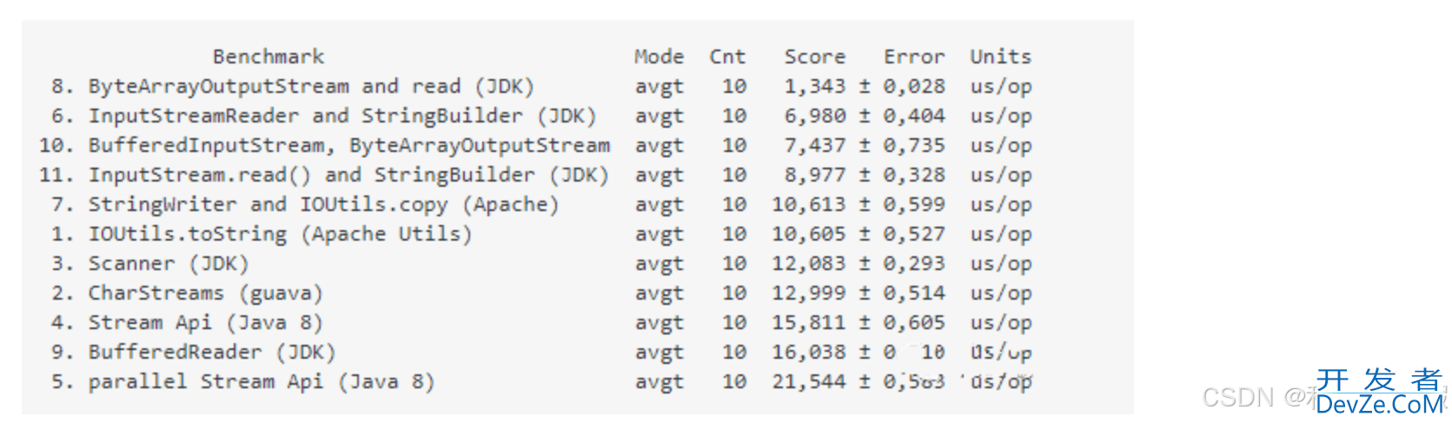1452x423 pixels.
Task: Select '2. CharStreams (guava)' row text
Action: tap(187, 294)
